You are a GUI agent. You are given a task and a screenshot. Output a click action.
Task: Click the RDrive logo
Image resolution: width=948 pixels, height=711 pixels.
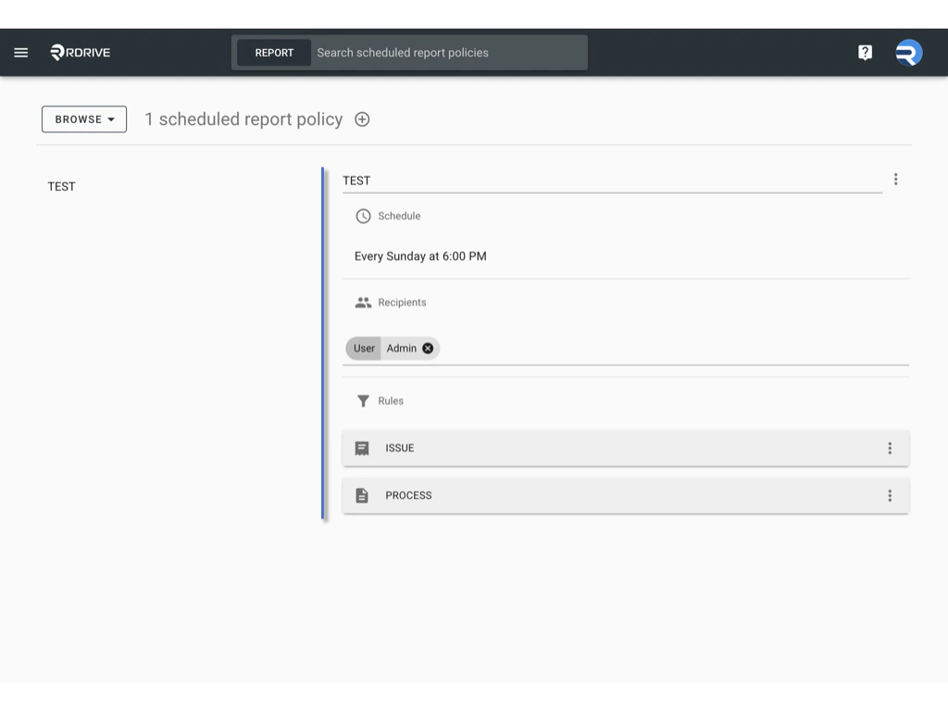[79, 52]
